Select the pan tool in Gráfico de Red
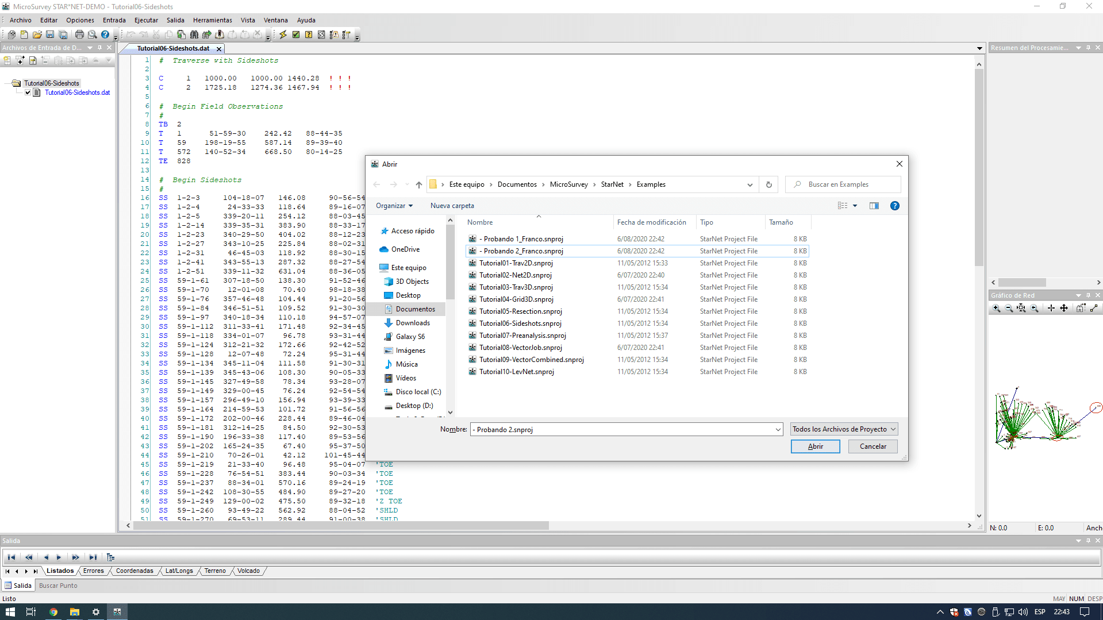Image resolution: width=1103 pixels, height=620 pixels. tap(1063, 309)
